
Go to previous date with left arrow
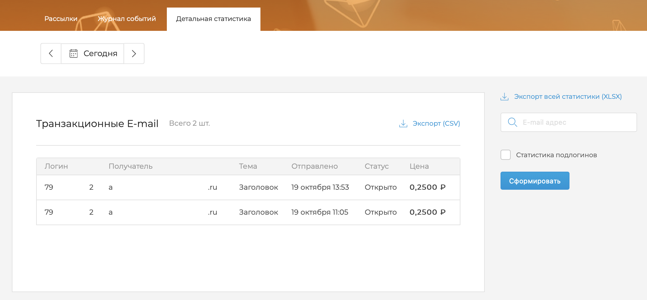point(51,54)
